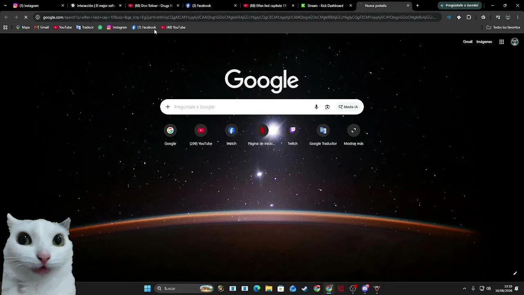Click the plus icon in the search box
This screenshot has width=524, height=295.
coord(167,107)
